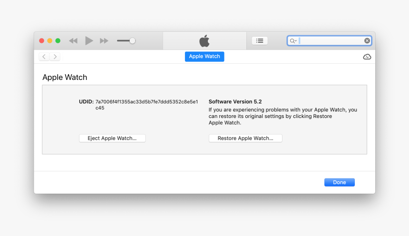Image resolution: width=409 pixels, height=236 pixels.
Task: Click the UDID label
Action: pyautogui.click(x=86, y=101)
